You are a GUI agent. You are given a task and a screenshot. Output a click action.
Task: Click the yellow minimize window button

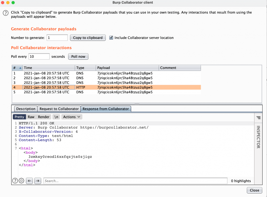point(8,3)
